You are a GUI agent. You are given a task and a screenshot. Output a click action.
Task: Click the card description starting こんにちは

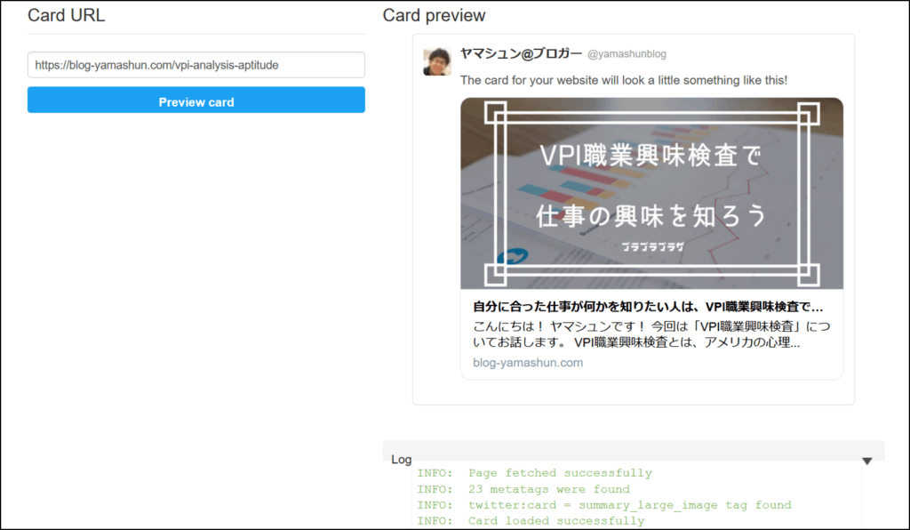pyautogui.click(x=651, y=334)
